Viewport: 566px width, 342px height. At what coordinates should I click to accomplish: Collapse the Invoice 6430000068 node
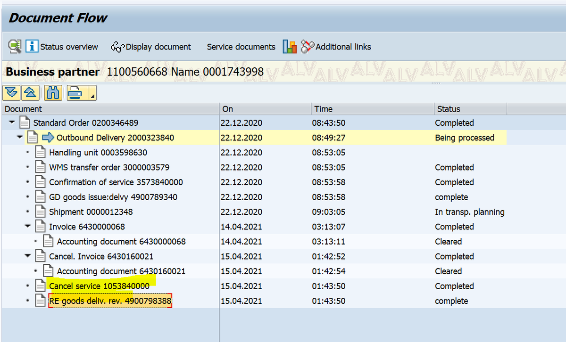[x=28, y=226]
